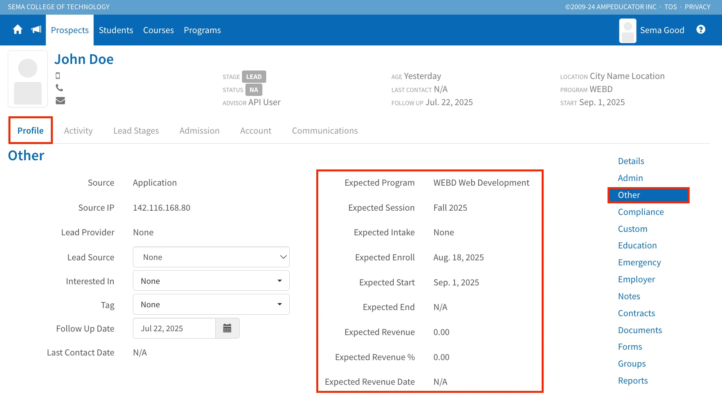Screen dimensions: 722x399
Task: Open the Programs menu
Action: pyautogui.click(x=202, y=30)
